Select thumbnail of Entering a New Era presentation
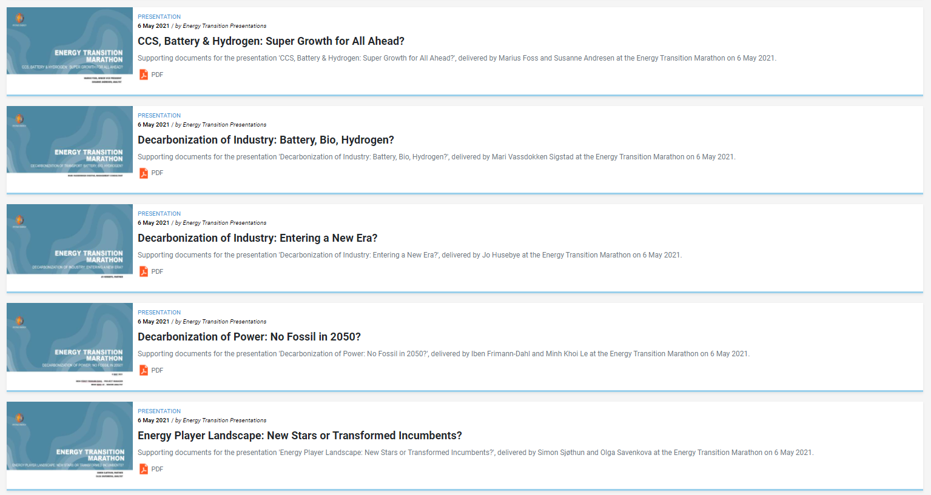The image size is (931, 495). 70,247
